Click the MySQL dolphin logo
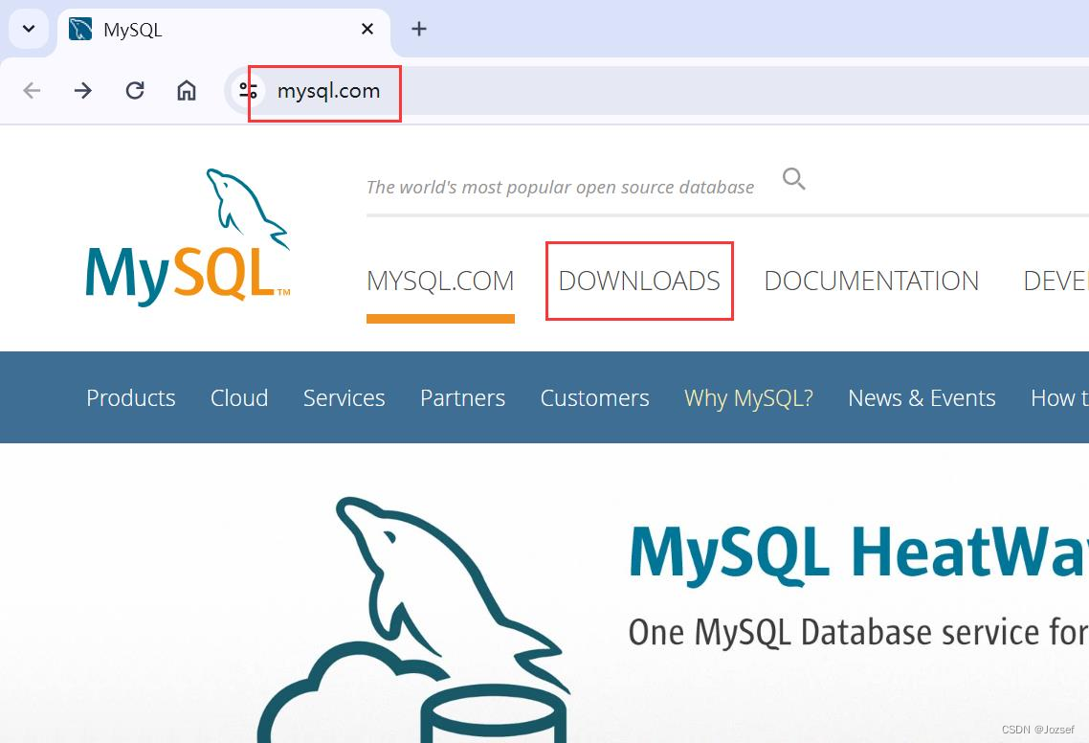This screenshot has height=743, width=1089. [x=188, y=236]
